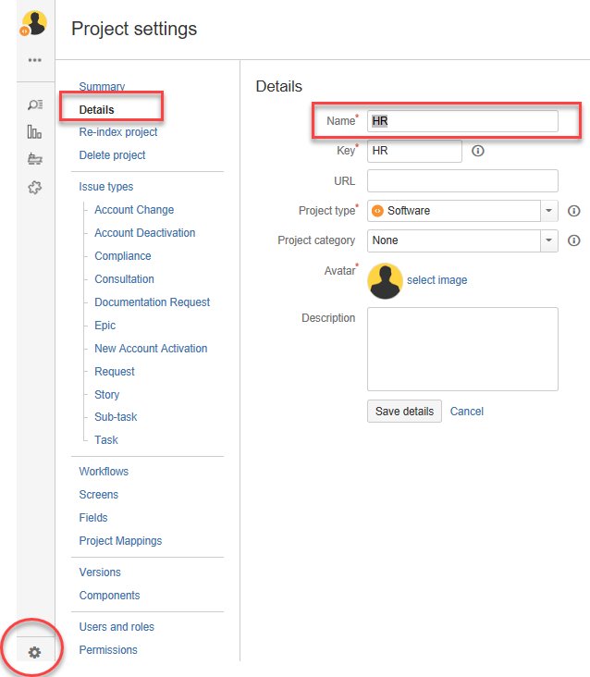Click the Cancel link

point(467,412)
